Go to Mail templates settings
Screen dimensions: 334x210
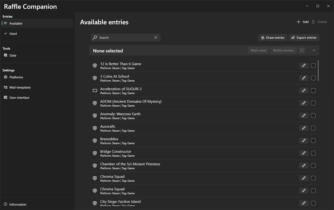(x=20, y=87)
